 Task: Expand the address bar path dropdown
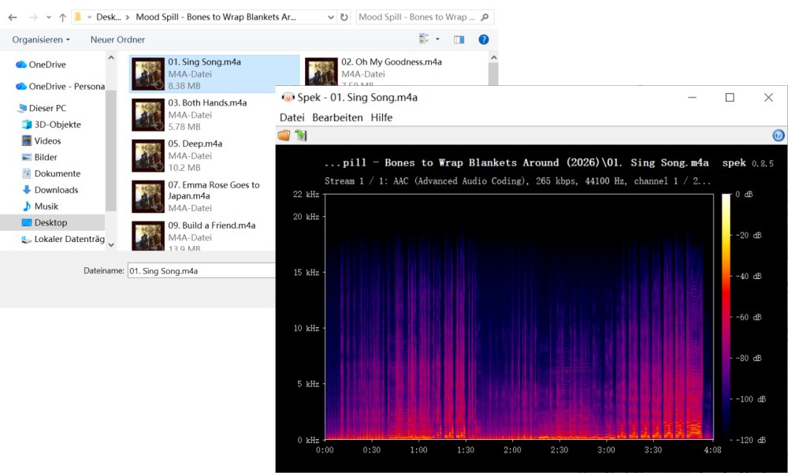point(331,17)
